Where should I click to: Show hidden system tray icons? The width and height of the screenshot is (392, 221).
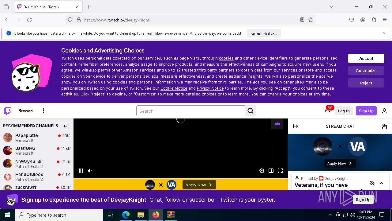point(330,215)
